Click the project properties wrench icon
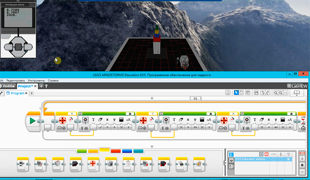The height and width of the screenshot is (180, 310). click(x=2, y=93)
